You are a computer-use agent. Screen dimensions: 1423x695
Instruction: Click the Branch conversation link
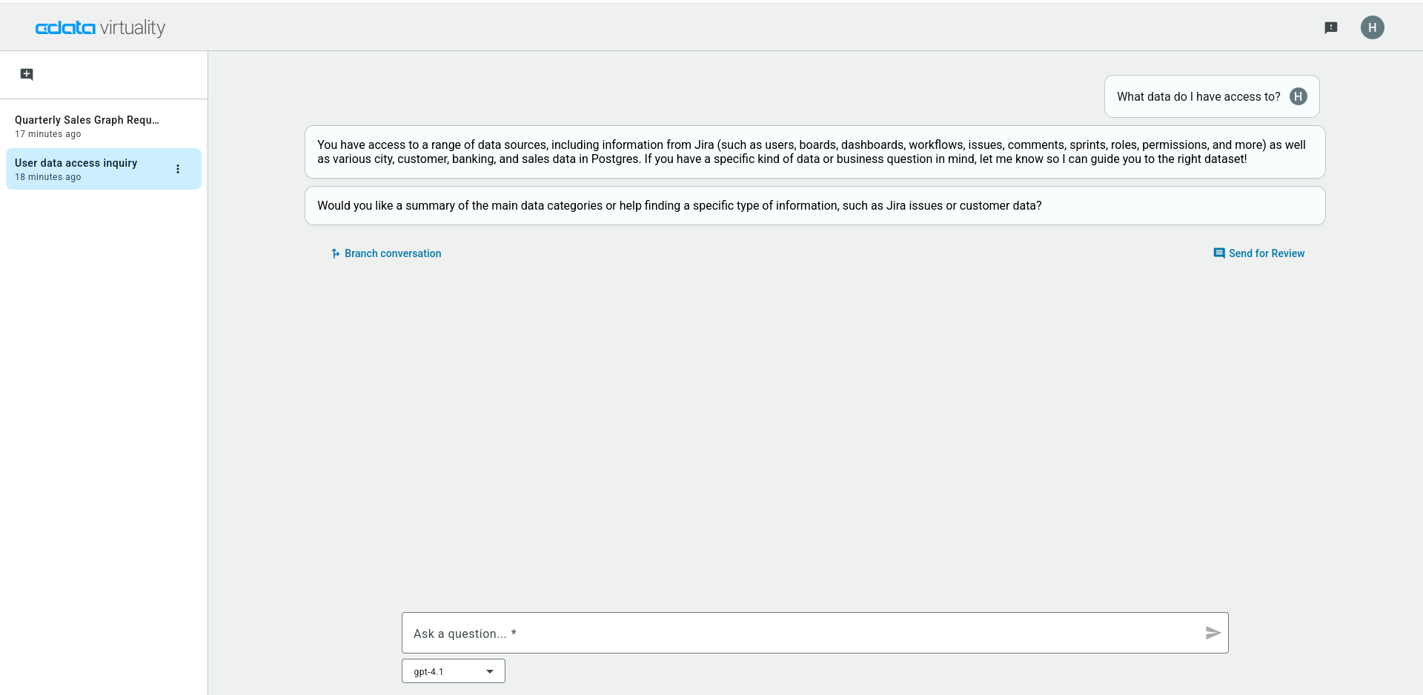pos(392,253)
